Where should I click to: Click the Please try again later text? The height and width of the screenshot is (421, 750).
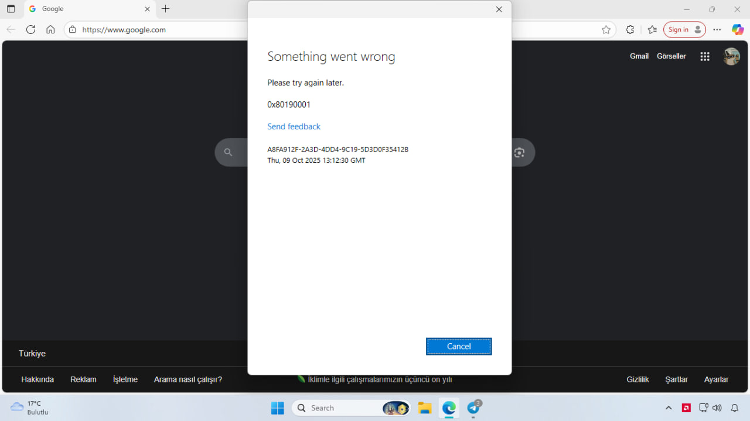click(305, 83)
